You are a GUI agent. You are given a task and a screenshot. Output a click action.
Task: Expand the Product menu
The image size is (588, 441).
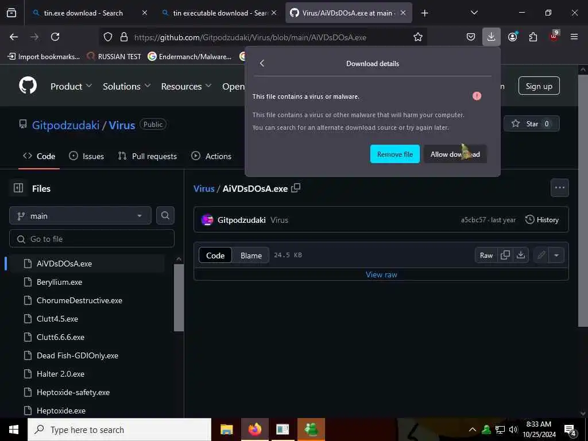point(71,86)
